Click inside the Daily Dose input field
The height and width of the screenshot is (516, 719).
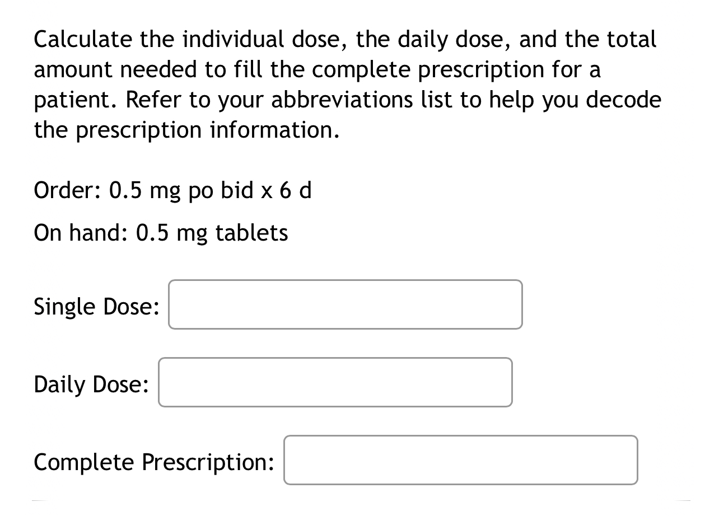[335, 382]
